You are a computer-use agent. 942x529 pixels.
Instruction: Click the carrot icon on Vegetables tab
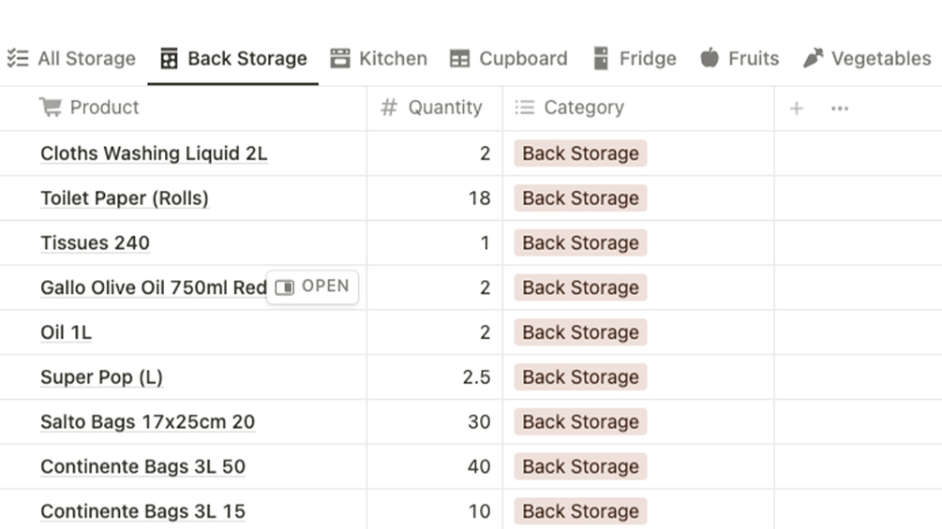point(813,58)
